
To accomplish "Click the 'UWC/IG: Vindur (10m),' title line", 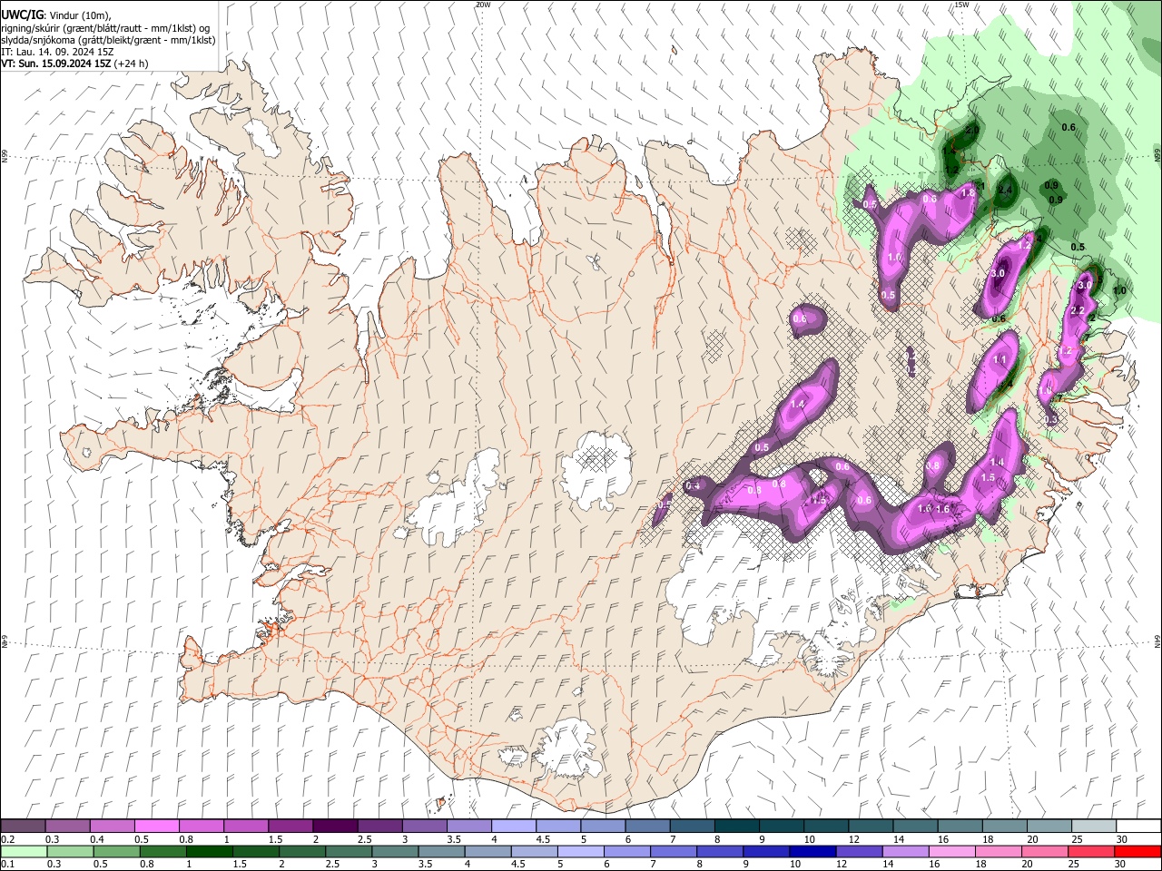I will click(x=56, y=15).
